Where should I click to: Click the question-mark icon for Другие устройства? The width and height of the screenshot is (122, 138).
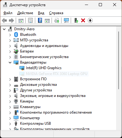click(16, 90)
